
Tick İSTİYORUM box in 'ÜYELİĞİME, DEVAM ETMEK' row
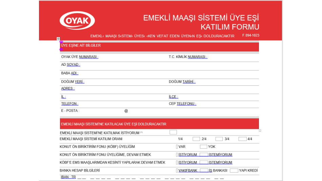[177, 155]
